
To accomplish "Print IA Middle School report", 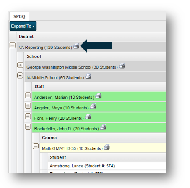I will coord(88,76).
